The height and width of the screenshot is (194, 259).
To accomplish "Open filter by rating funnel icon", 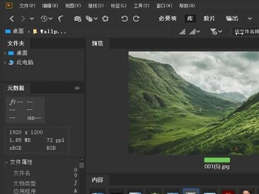I will coord(216,32).
